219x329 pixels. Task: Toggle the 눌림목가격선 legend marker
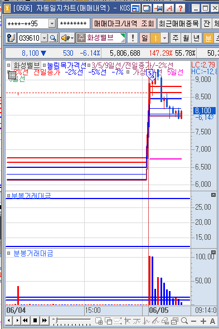tap(44, 65)
